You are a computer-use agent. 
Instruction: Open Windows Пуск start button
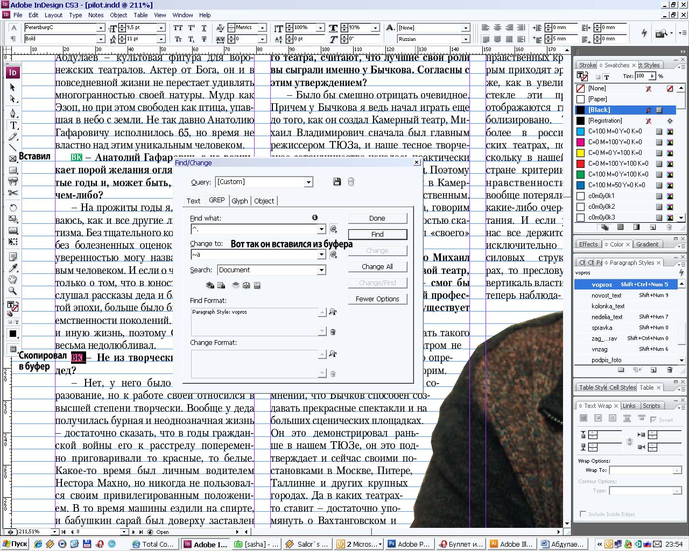tap(15, 544)
